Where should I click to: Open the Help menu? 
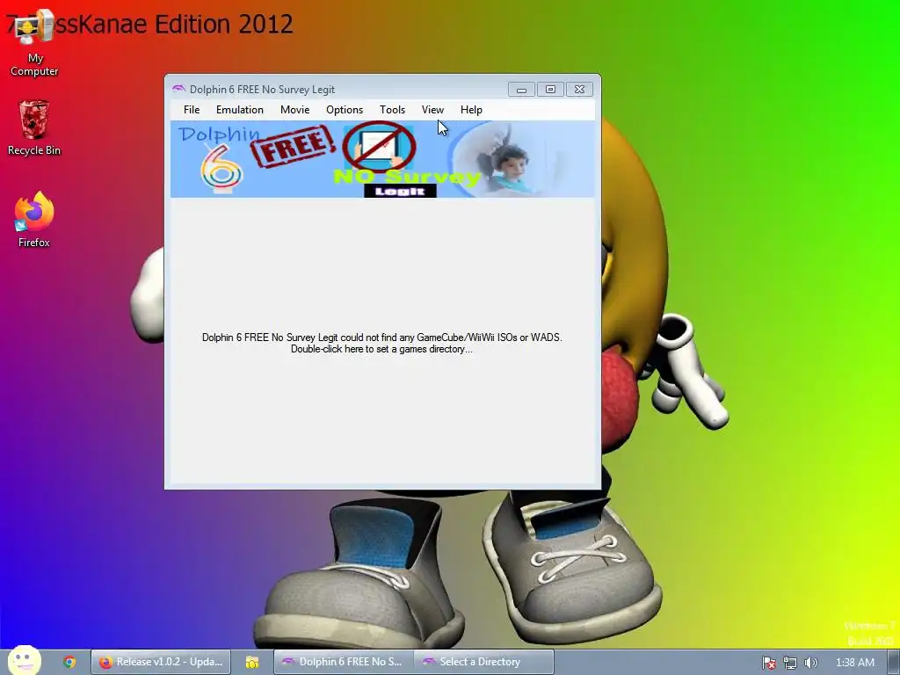[471, 110]
